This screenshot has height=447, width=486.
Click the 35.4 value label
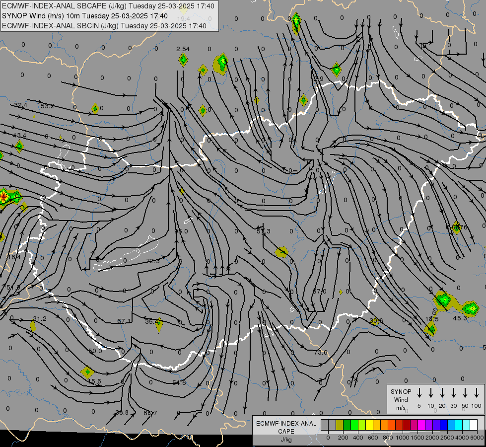(x=152, y=322)
